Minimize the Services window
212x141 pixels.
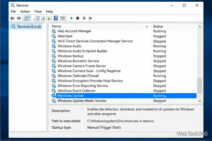coord(172,6)
